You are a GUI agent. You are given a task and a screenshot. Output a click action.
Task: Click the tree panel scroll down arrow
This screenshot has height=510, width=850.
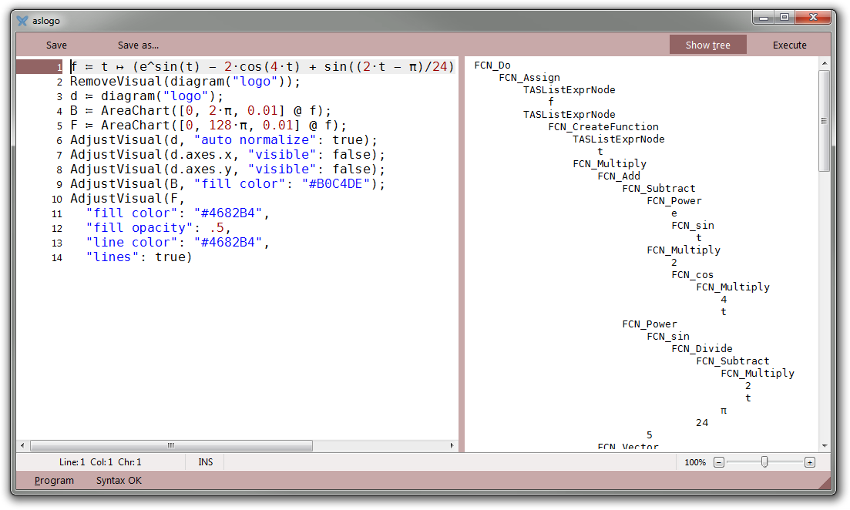click(825, 445)
